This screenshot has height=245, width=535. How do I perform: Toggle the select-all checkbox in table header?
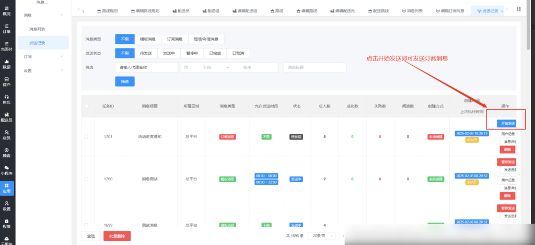[86, 106]
